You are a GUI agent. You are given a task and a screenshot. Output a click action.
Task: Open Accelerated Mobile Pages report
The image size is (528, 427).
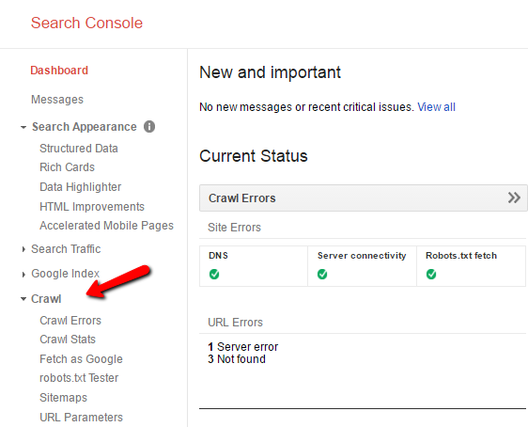point(107,226)
